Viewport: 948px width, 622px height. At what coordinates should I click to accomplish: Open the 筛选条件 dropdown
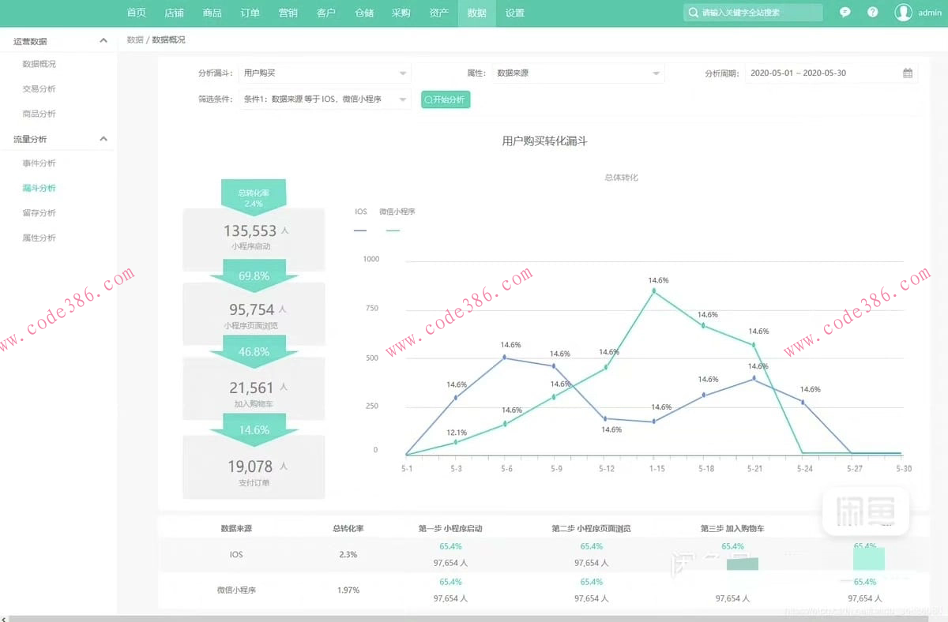pyautogui.click(x=325, y=99)
